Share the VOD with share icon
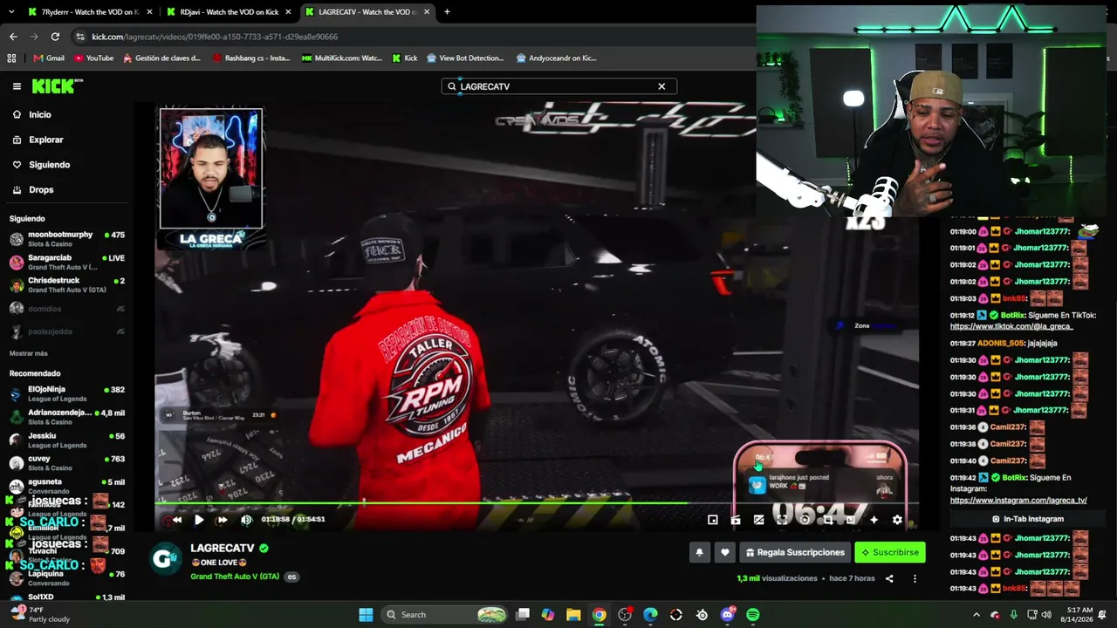 pos(889,578)
